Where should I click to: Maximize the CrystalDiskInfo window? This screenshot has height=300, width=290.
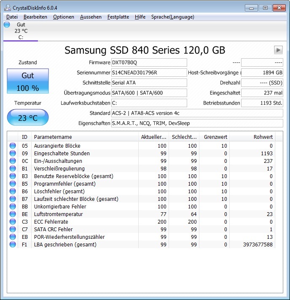pyautogui.click(x=265, y=8)
